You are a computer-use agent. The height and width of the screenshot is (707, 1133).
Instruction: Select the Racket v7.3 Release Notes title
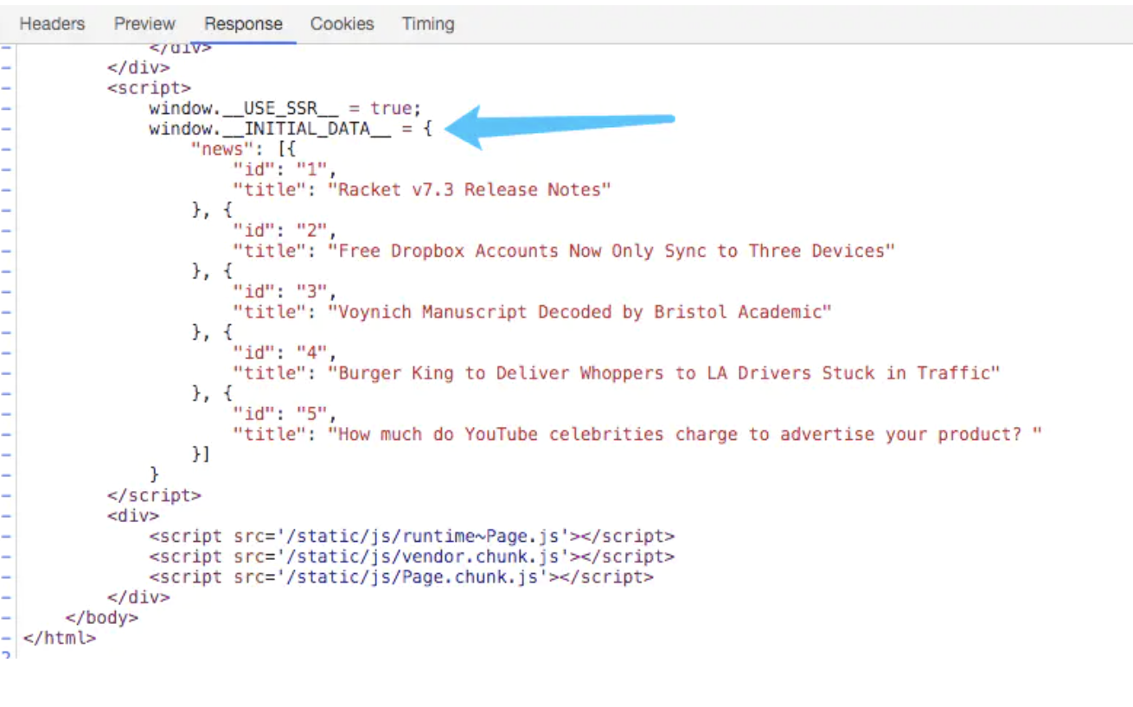[469, 190]
